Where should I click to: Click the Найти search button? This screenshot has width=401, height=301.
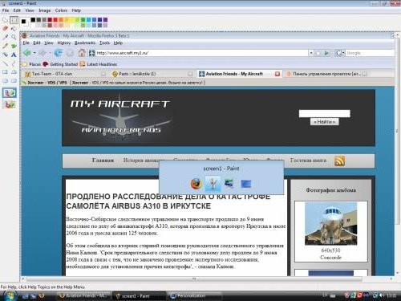pos(324,122)
